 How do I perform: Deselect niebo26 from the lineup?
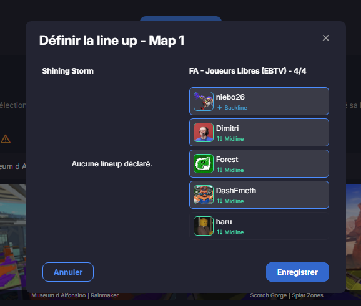point(259,102)
